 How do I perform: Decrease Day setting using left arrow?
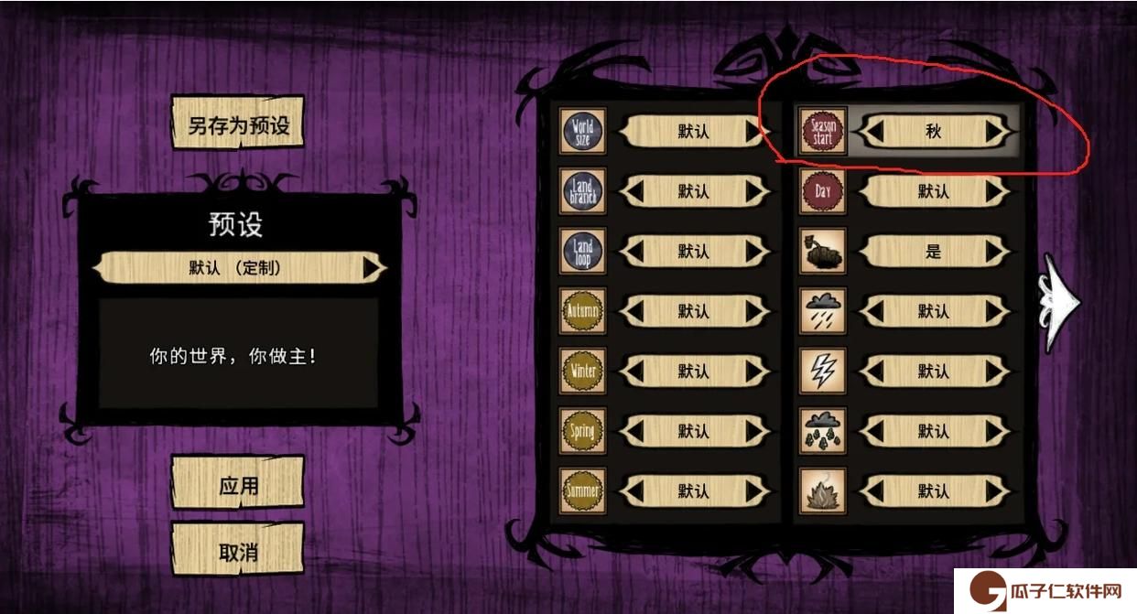point(873,191)
